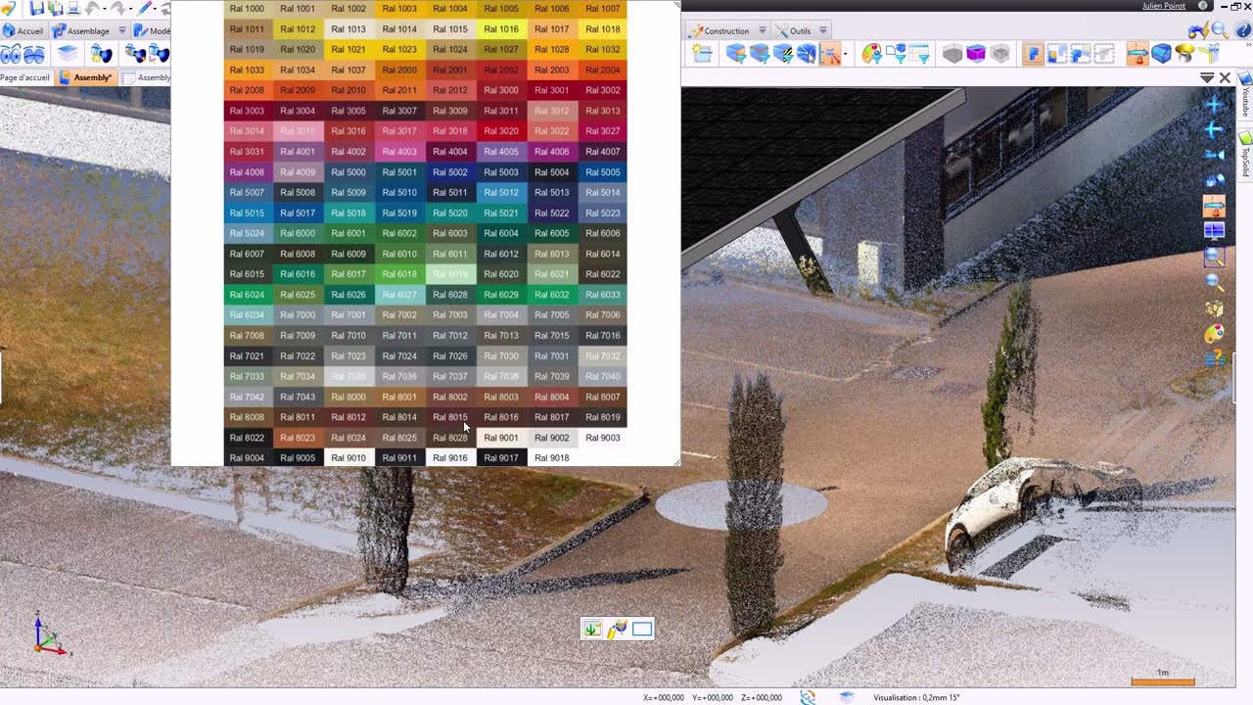Open the Accueil ribbon tab

click(23, 30)
